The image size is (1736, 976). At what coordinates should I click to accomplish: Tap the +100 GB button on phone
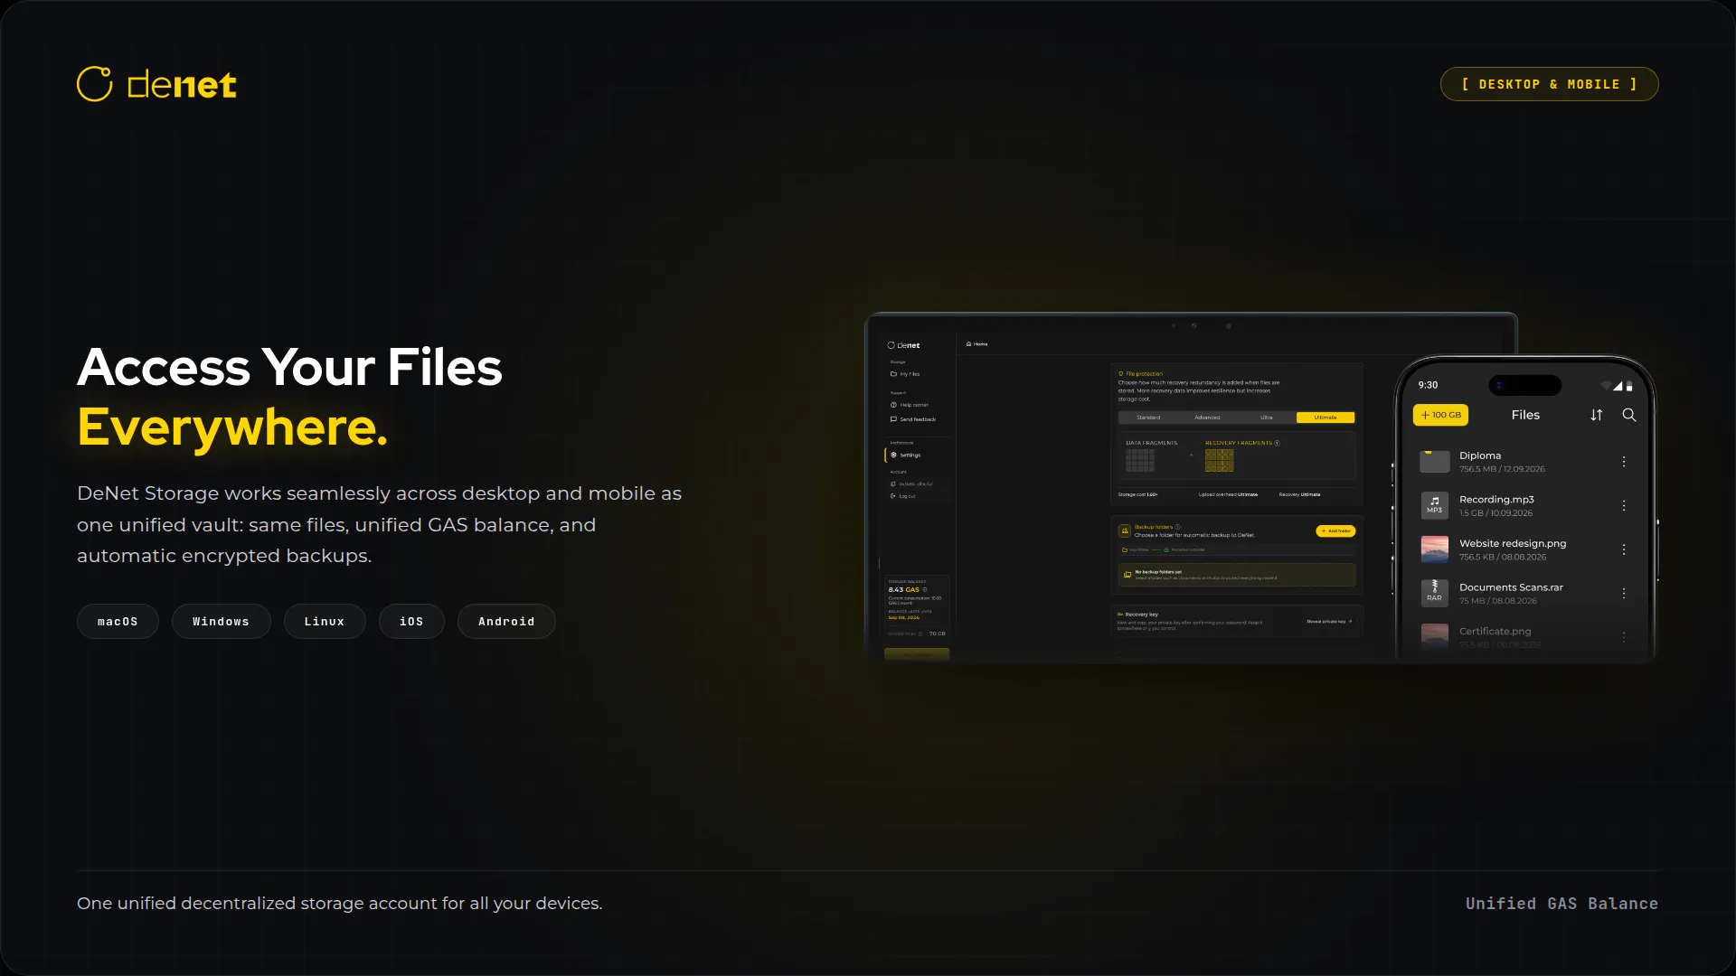tap(1440, 415)
